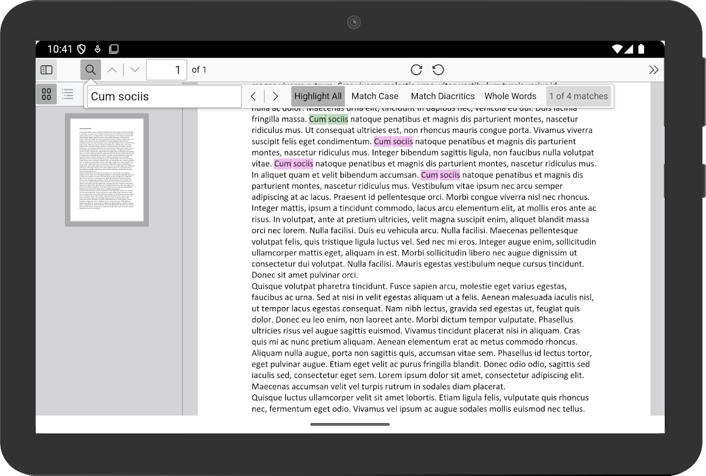Enable Whole Words search option

510,96
